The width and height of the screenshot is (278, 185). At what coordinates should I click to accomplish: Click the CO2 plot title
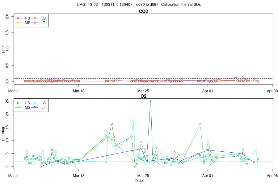click(x=143, y=11)
